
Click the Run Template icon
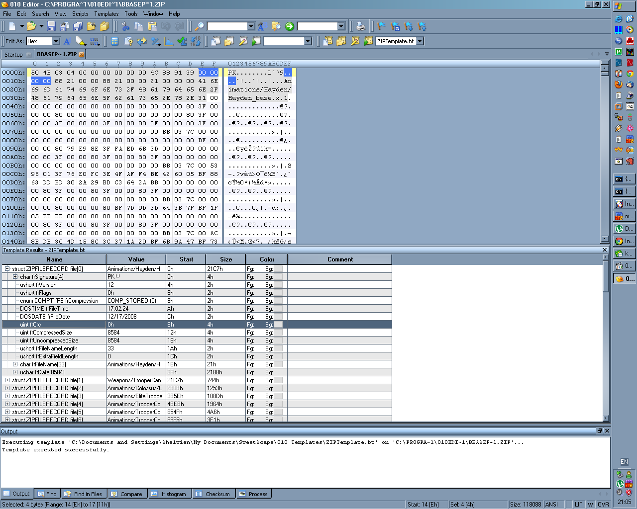[x=368, y=41]
